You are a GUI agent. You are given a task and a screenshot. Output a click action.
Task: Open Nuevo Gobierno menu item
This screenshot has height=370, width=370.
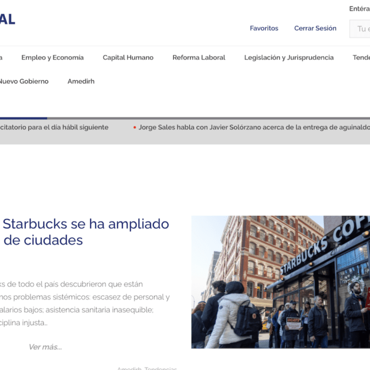coord(23,81)
